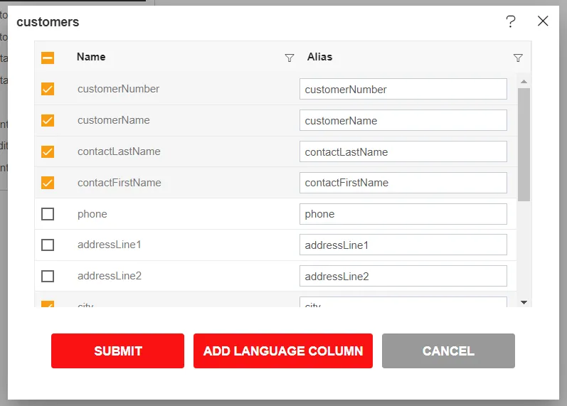Uncheck the customerNumber checkbox
The image size is (567, 406).
click(48, 89)
